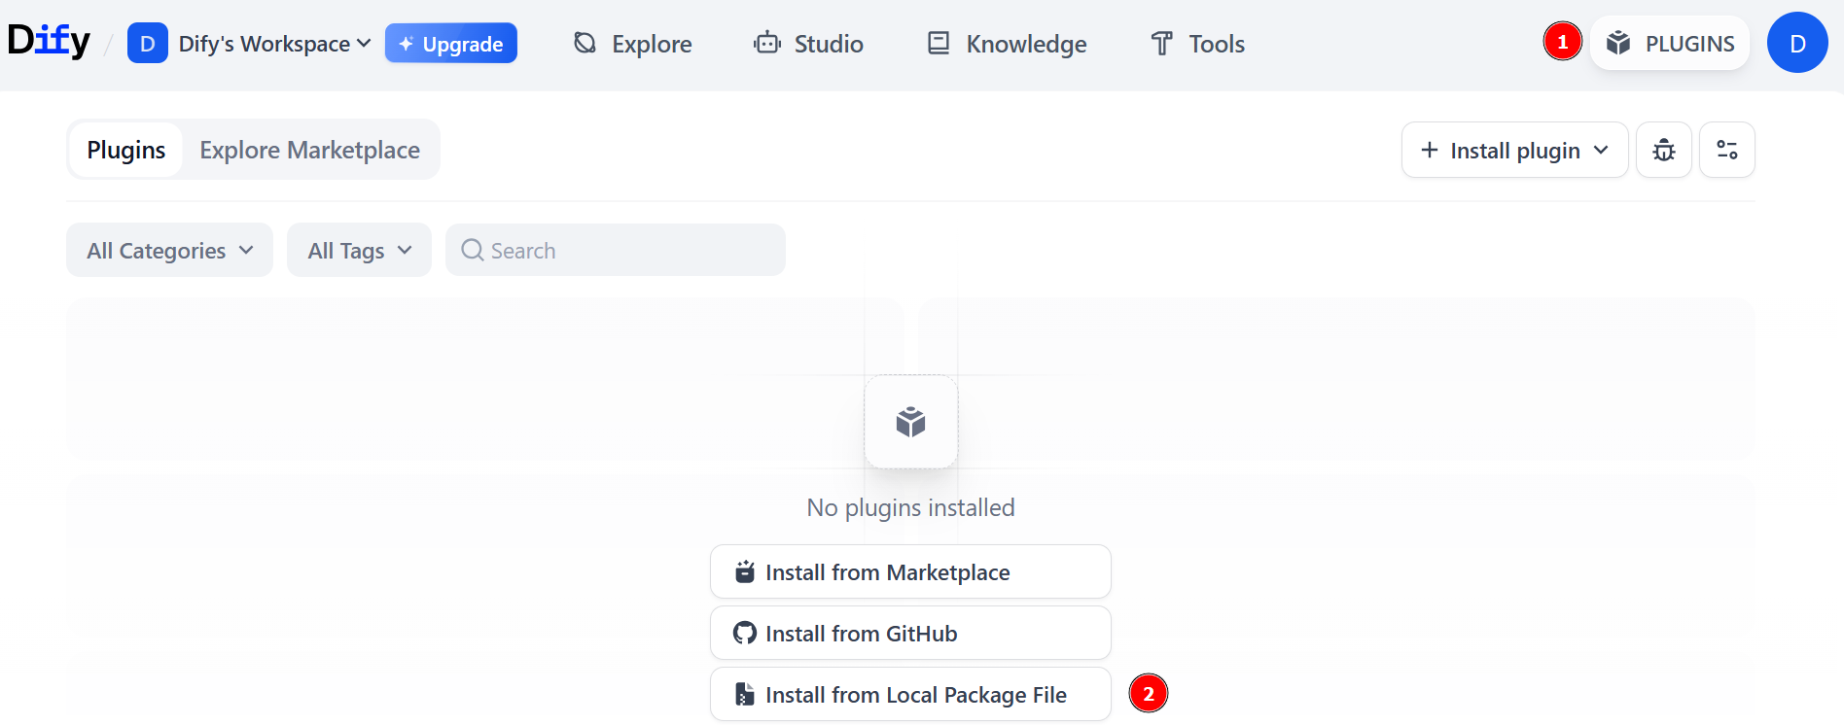Viewport: 1844px width, 725px height.
Task: Select the Plugins tab
Action: click(126, 150)
